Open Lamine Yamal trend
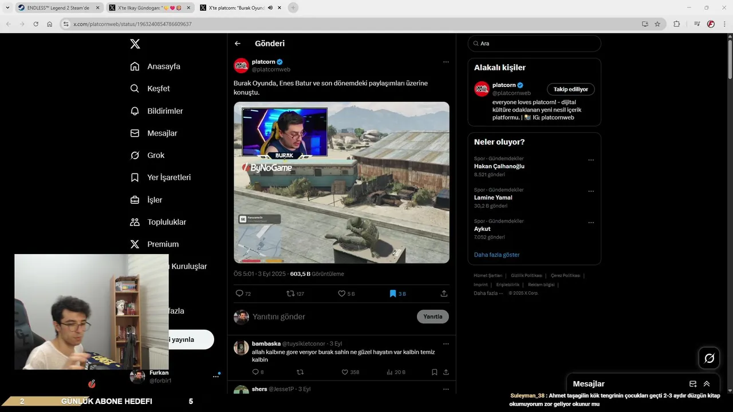Image resolution: width=733 pixels, height=412 pixels. click(x=493, y=197)
